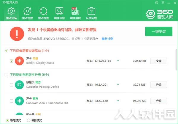This screenshot has height=124, width=178.
Task: Click the text Synaptics Pointing Device
Action: click(x=42, y=87)
